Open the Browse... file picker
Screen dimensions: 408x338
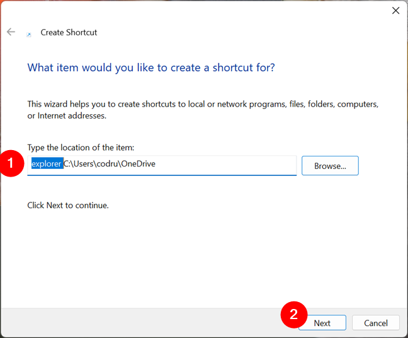pyautogui.click(x=330, y=166)
